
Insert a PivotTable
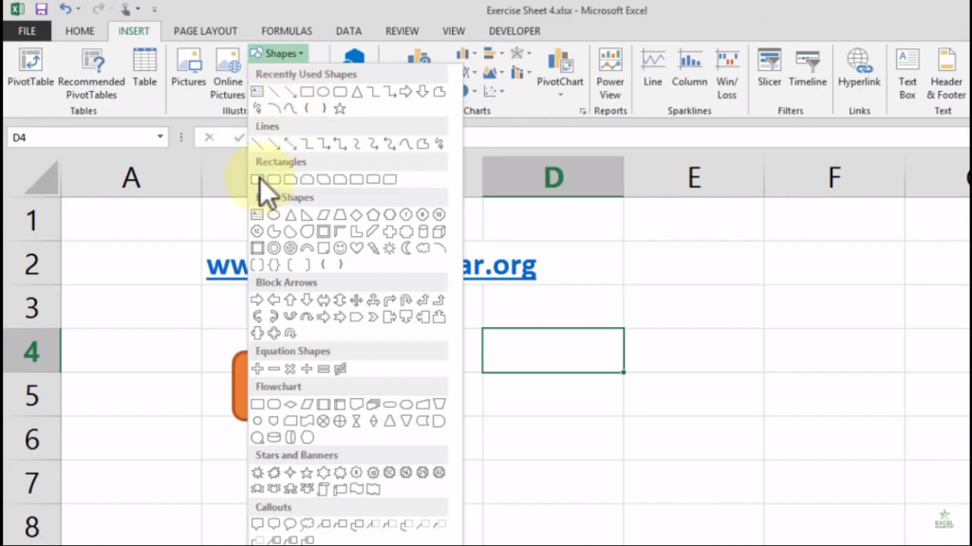(31, 72)
